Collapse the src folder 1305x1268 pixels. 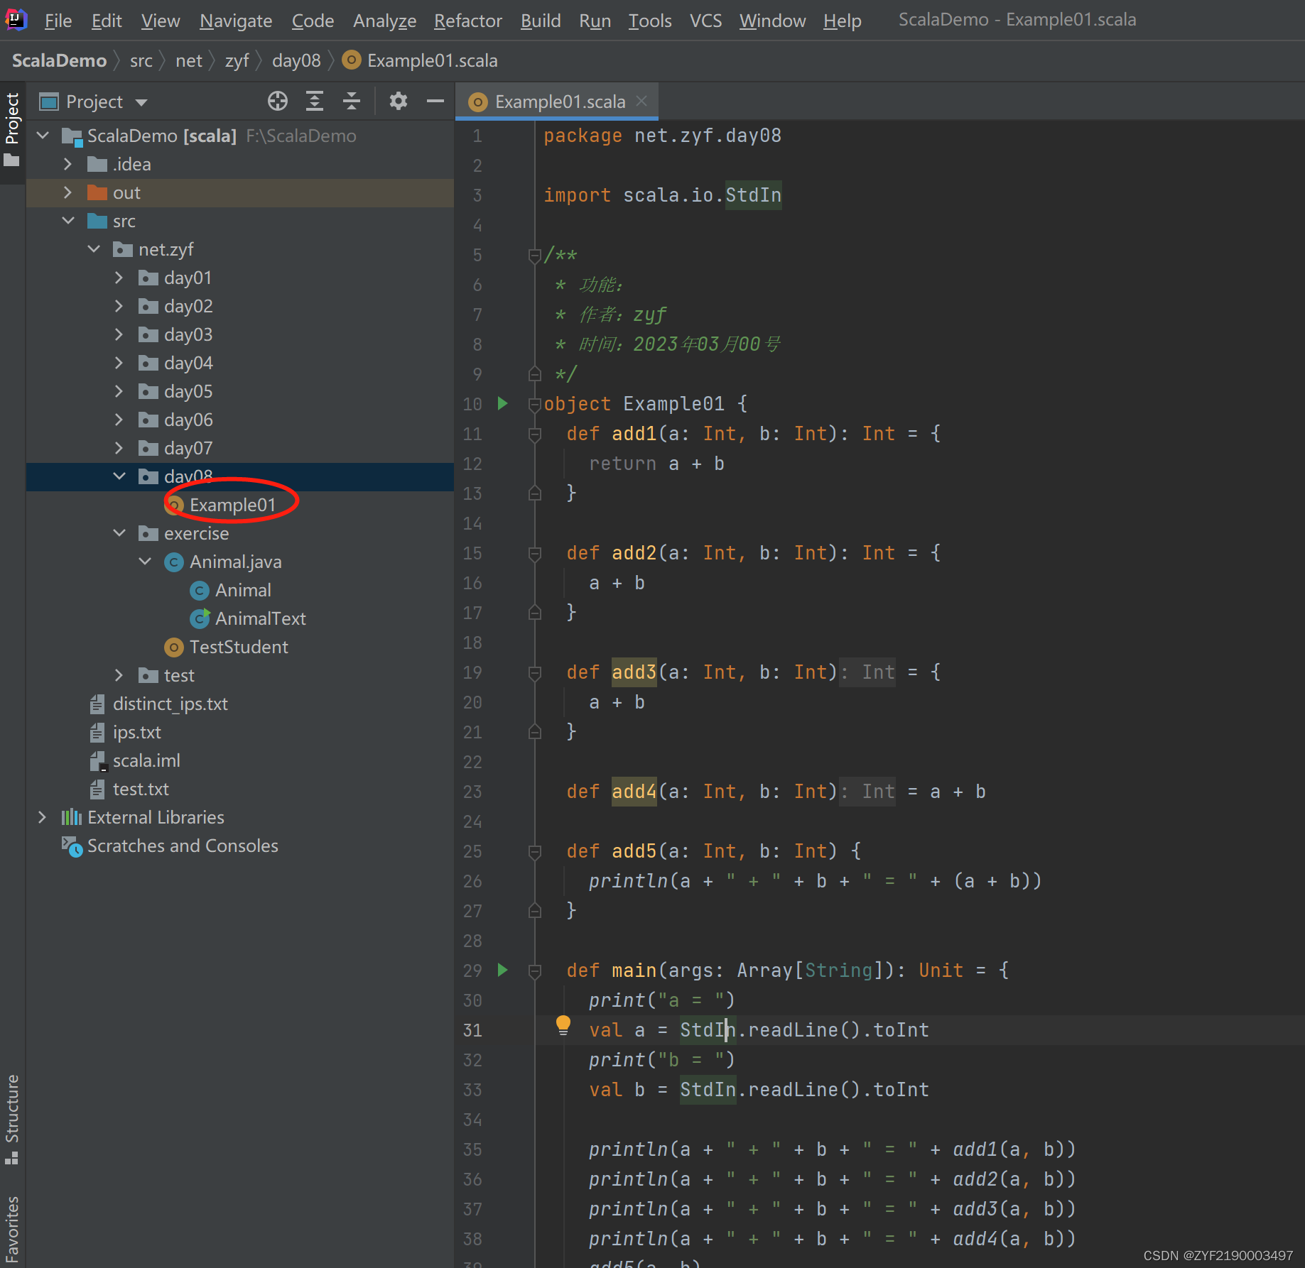[x=68, y=221]
